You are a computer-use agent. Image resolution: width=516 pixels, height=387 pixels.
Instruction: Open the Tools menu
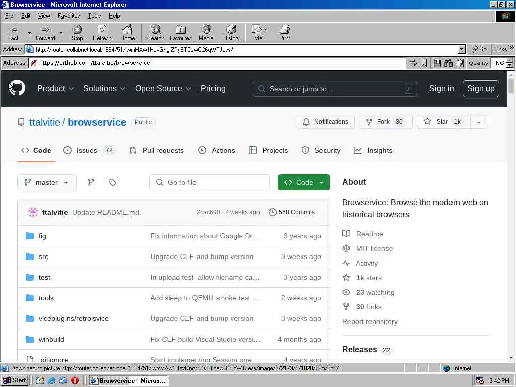point(94,16)
